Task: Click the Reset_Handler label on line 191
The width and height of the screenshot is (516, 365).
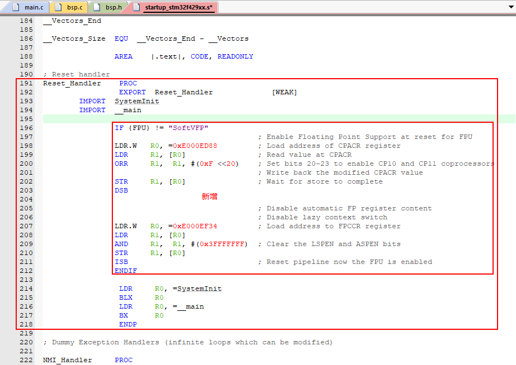Action: pyautogui.click(x=72, y=84)
